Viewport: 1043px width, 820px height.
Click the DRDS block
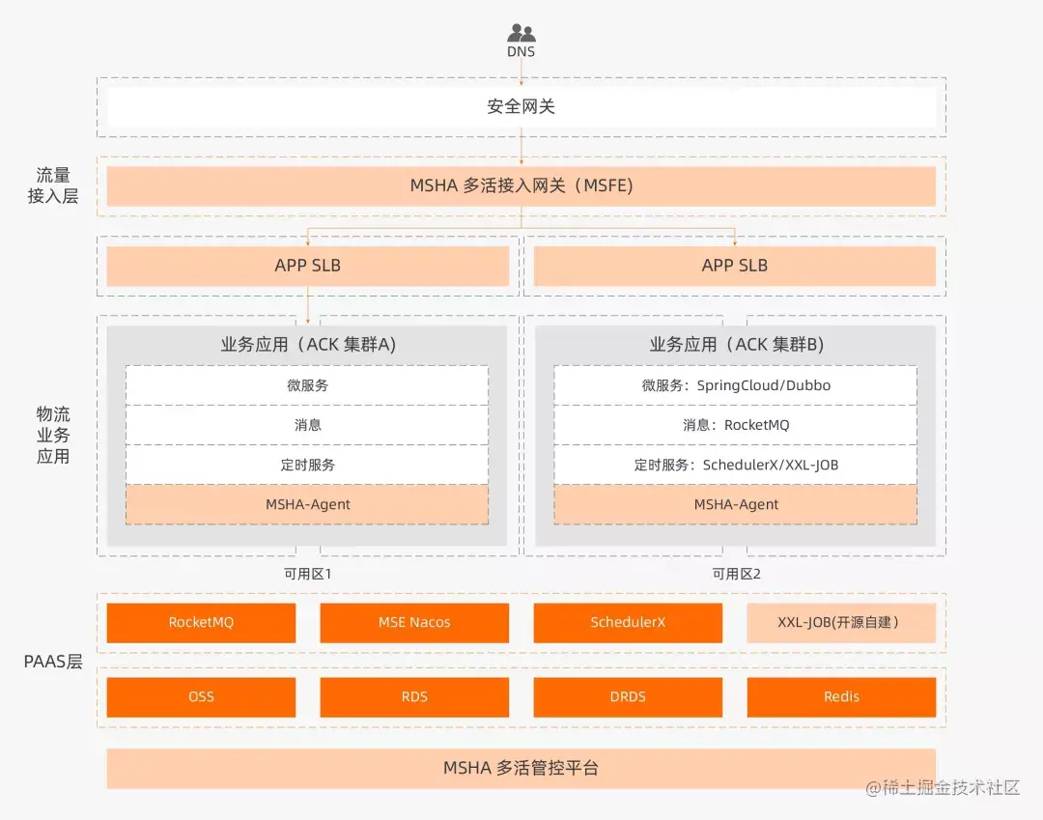click(628, 697)
